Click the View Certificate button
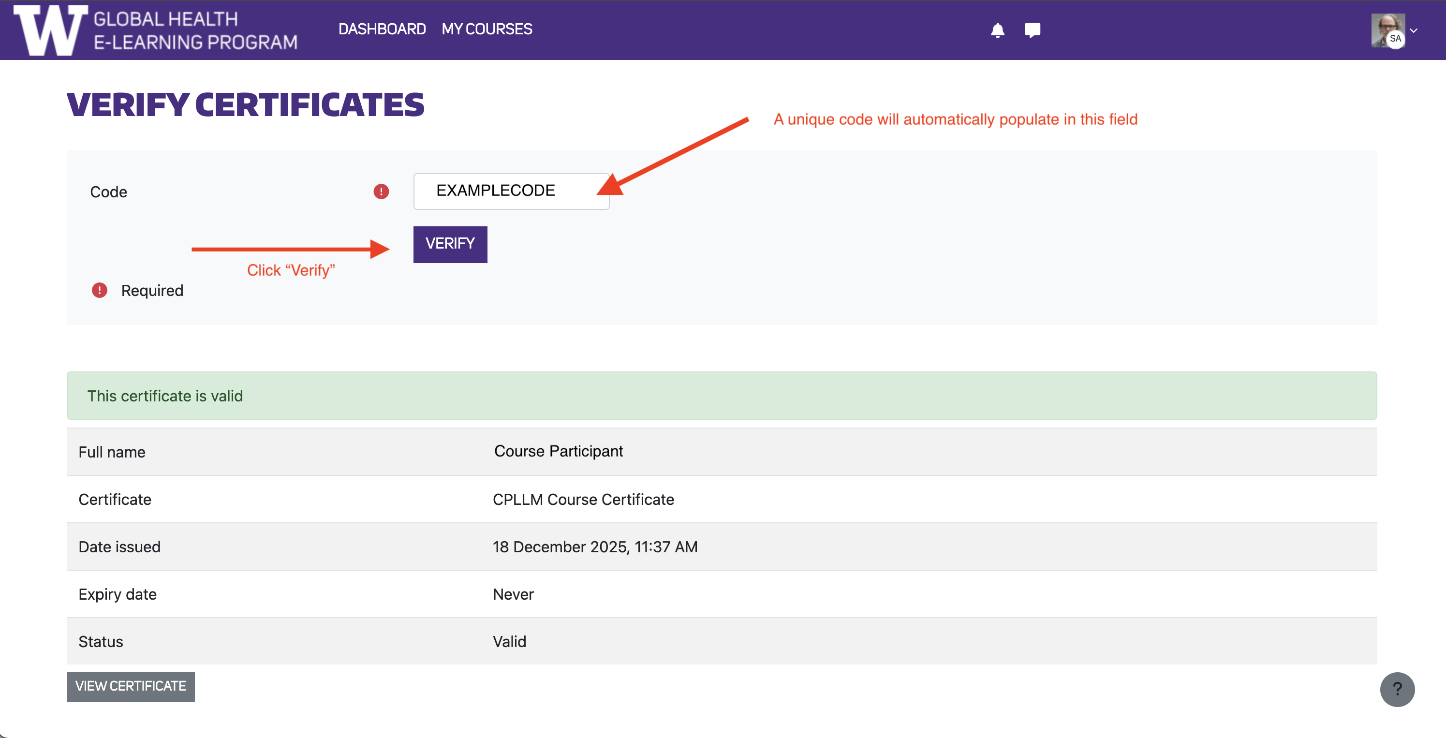This screenshot has height=738, width=1446. click(x=130, y=686)
